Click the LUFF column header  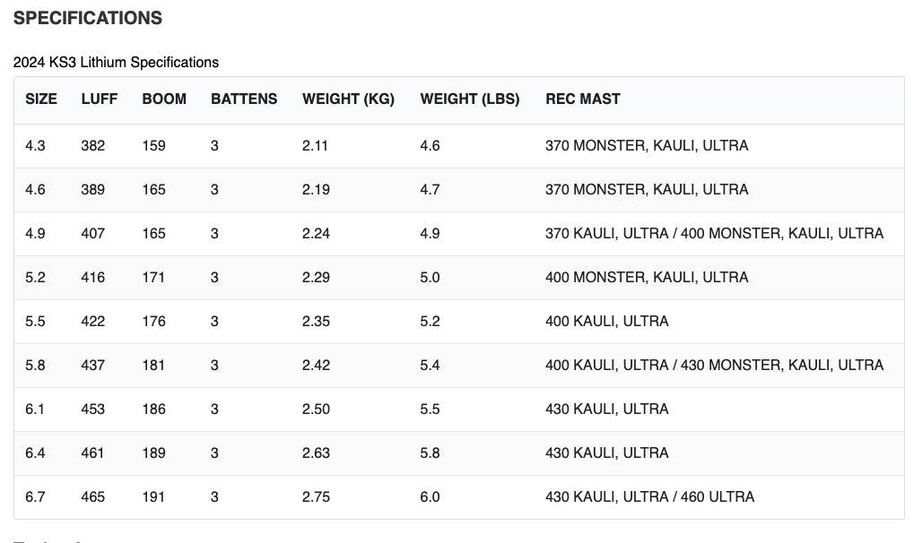coord(99,99)
